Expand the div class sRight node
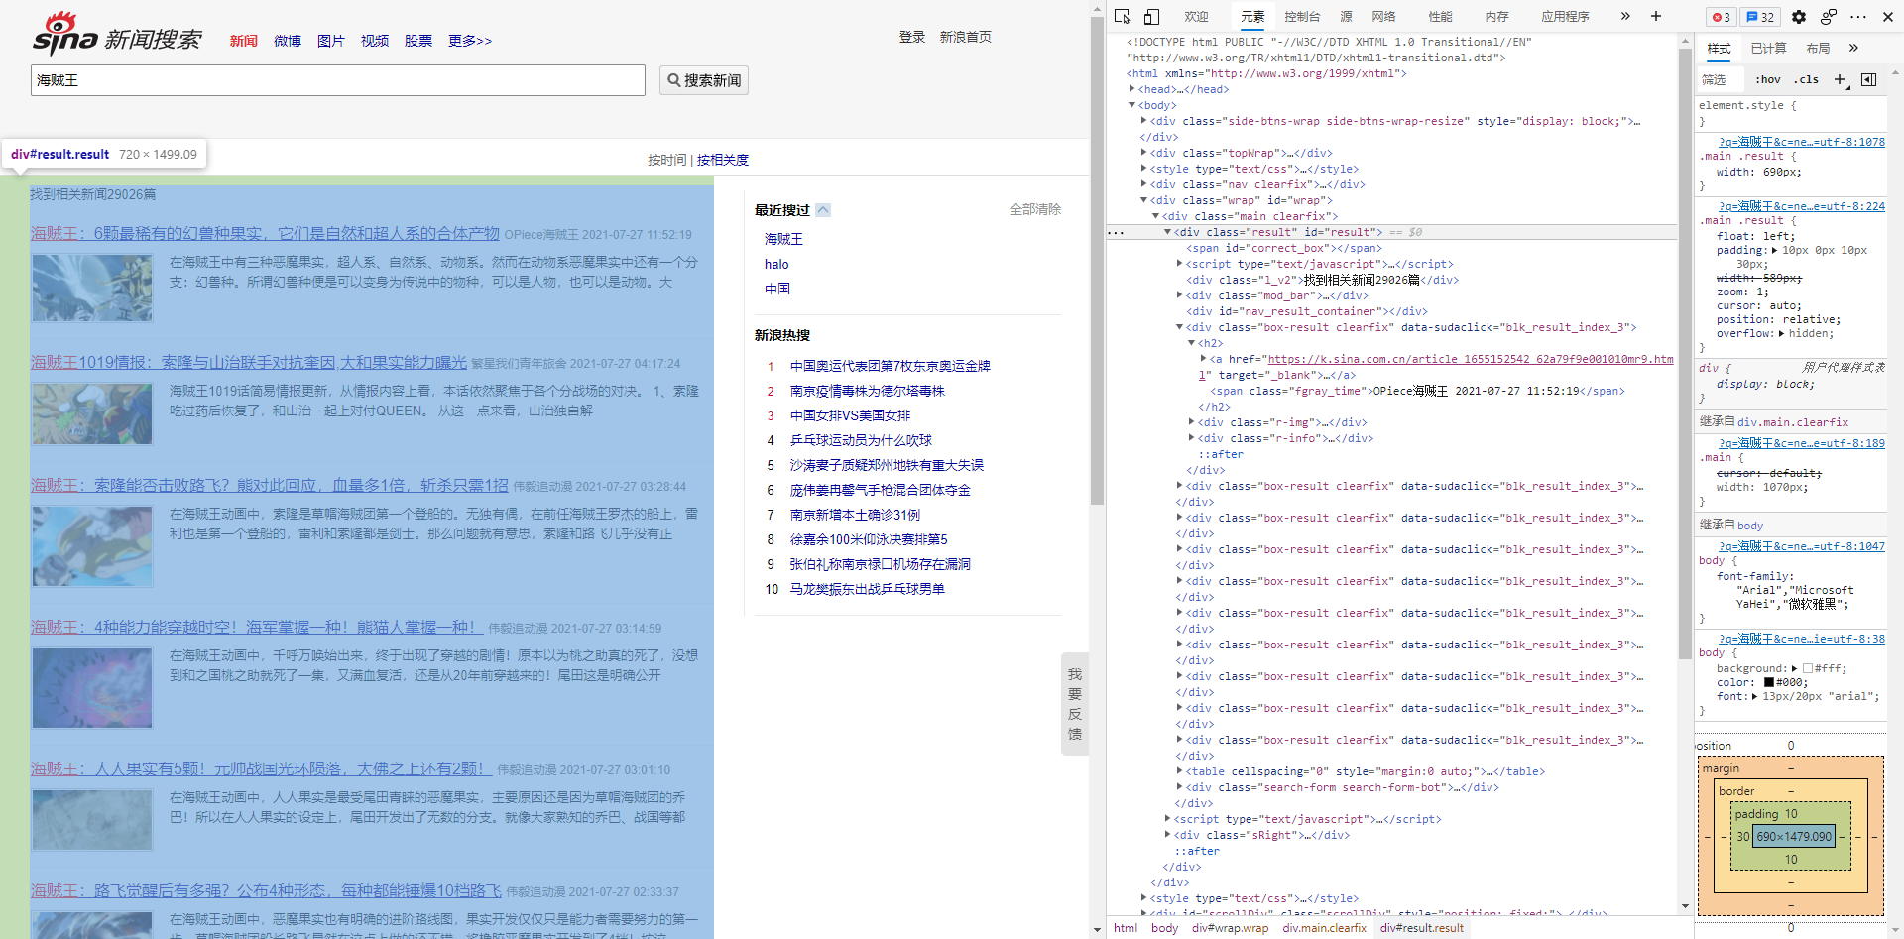The width and height of the screenshot is (1904, 939). pos(1167,835)
